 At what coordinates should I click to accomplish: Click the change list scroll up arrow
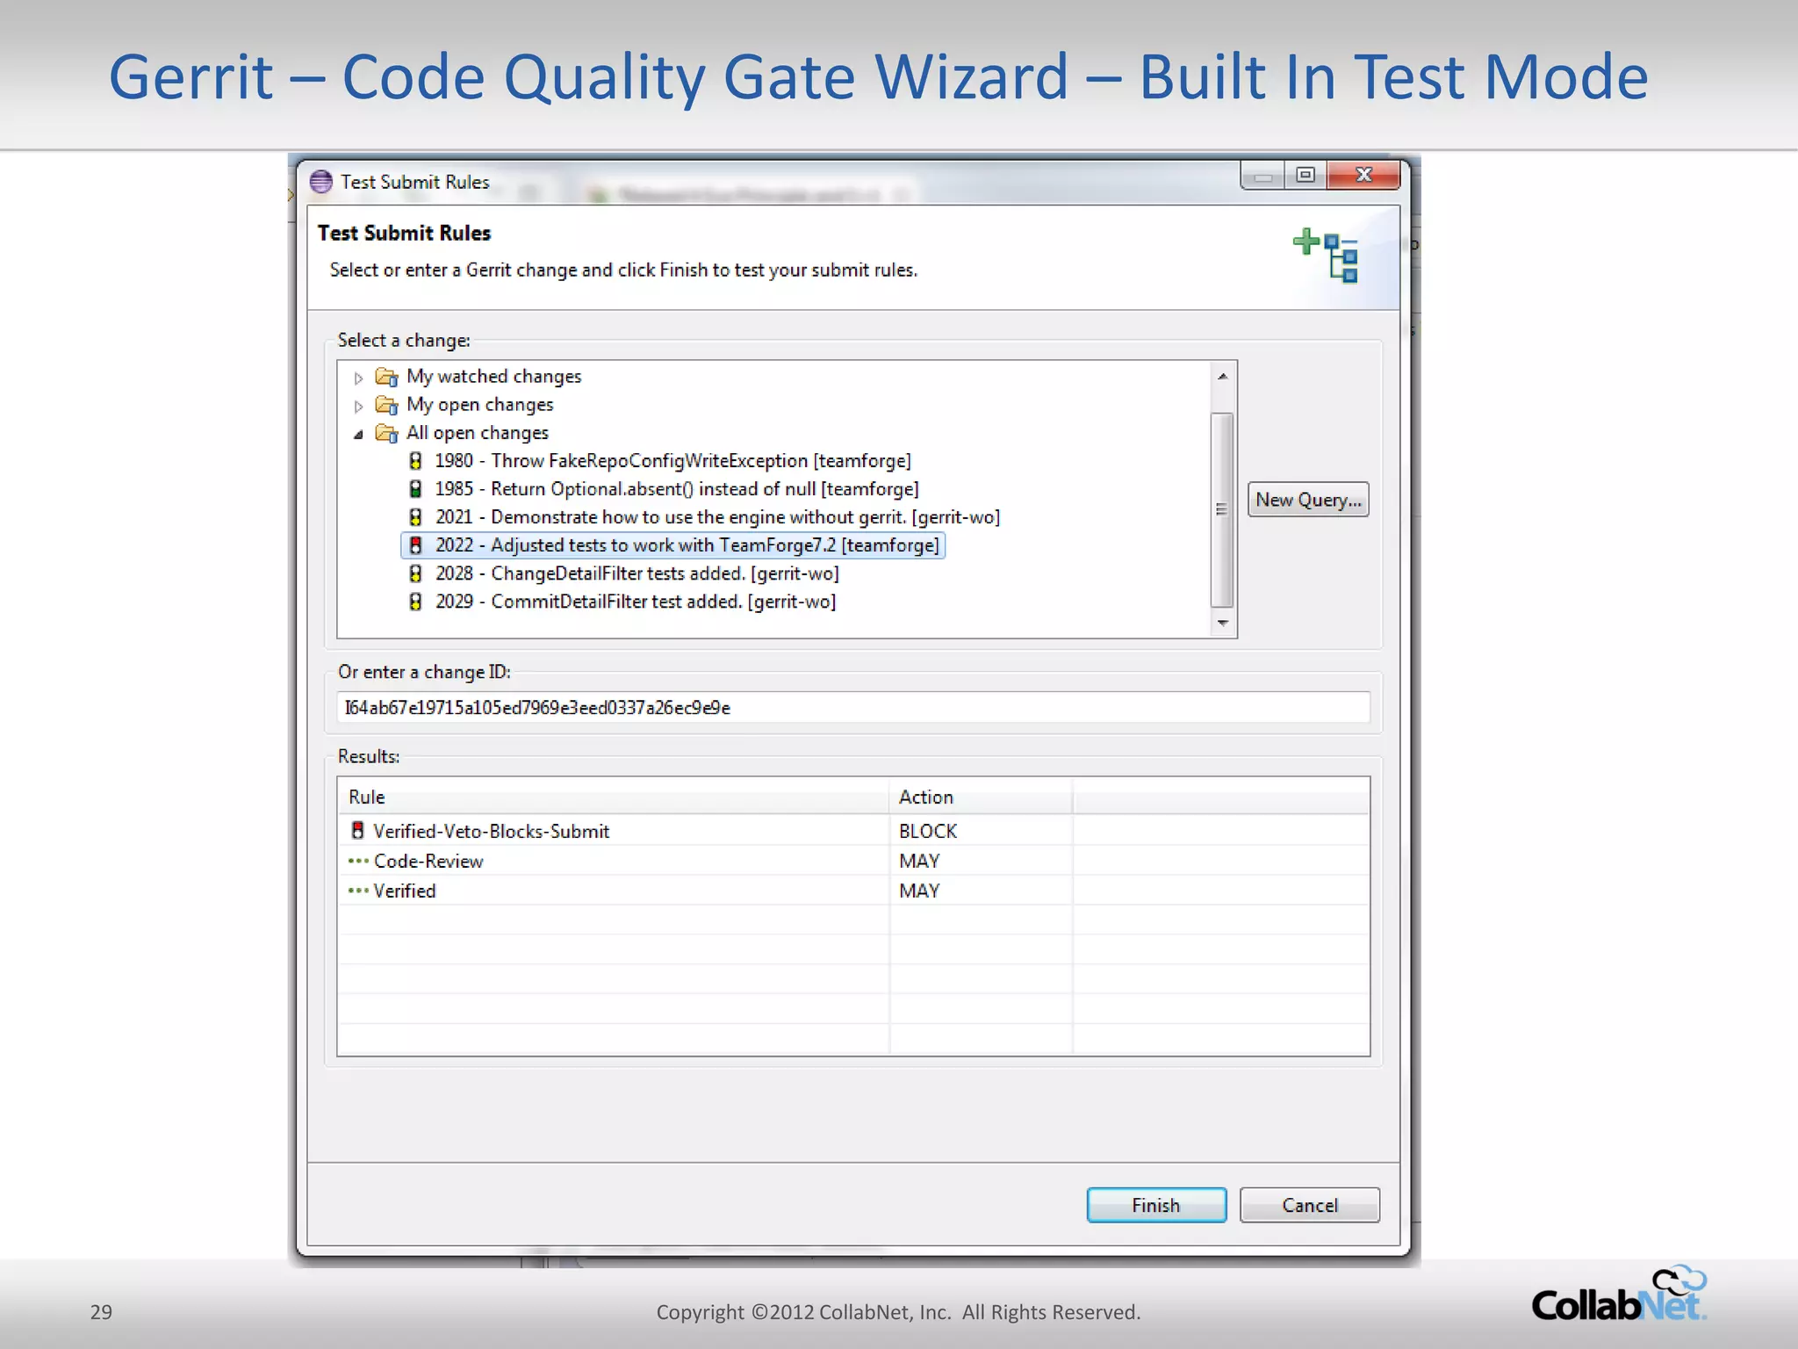1222,376
